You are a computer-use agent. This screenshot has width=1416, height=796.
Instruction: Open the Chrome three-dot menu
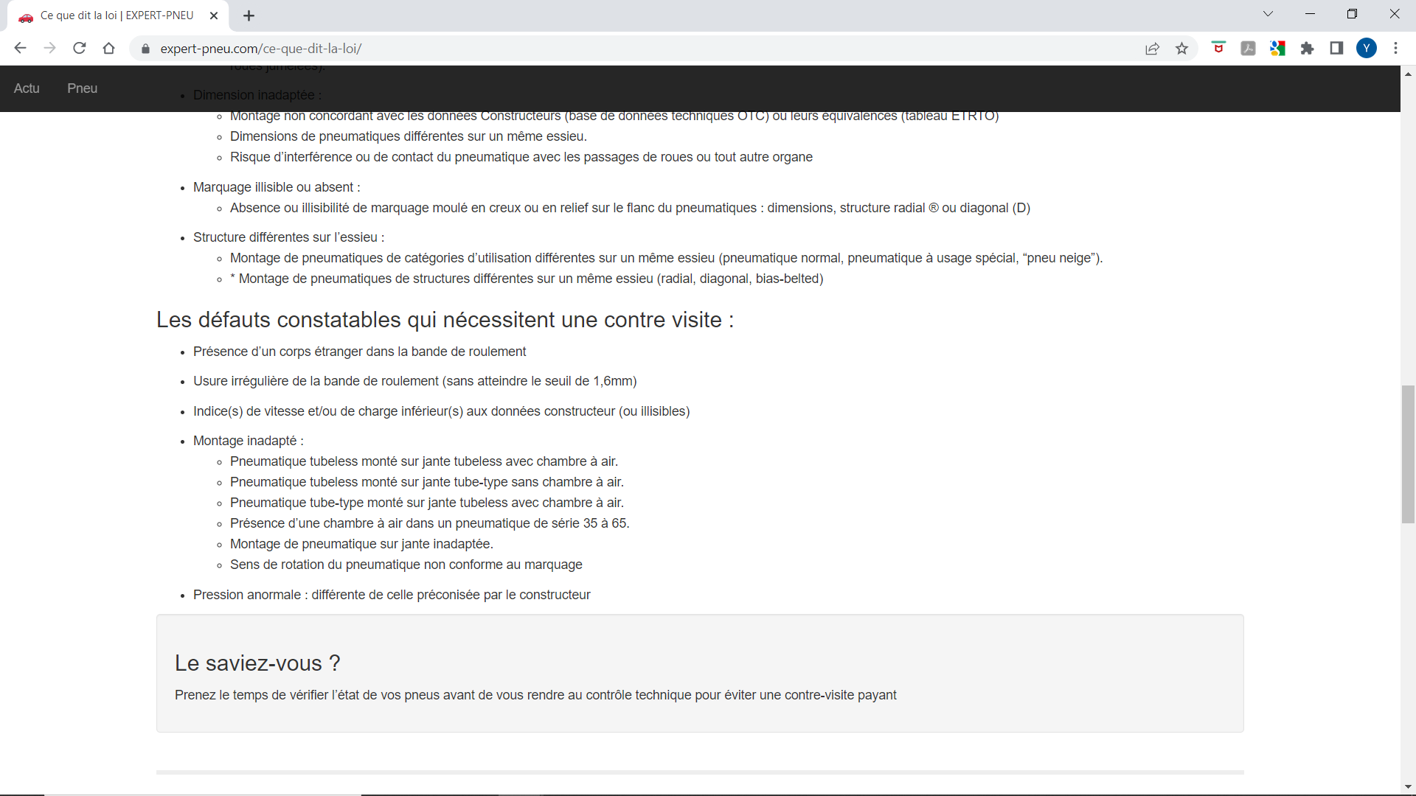click(1395, 49)
